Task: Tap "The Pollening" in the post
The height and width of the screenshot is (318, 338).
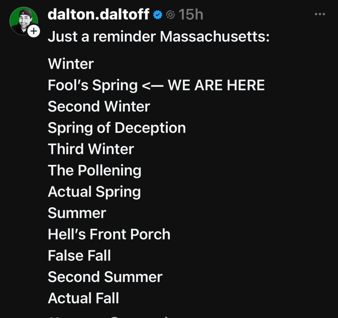Action: point(94,171)
